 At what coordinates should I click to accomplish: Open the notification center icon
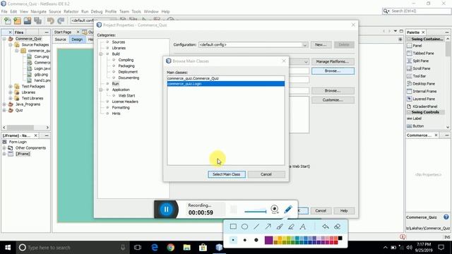441,248
